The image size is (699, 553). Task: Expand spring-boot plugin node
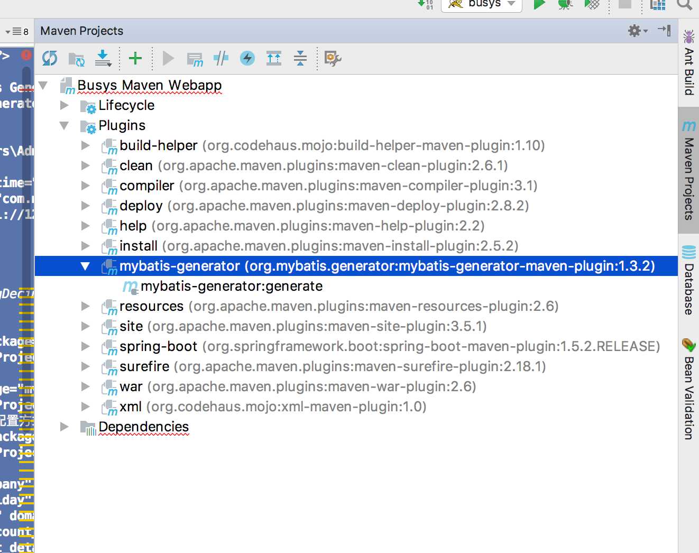point(86,346)
